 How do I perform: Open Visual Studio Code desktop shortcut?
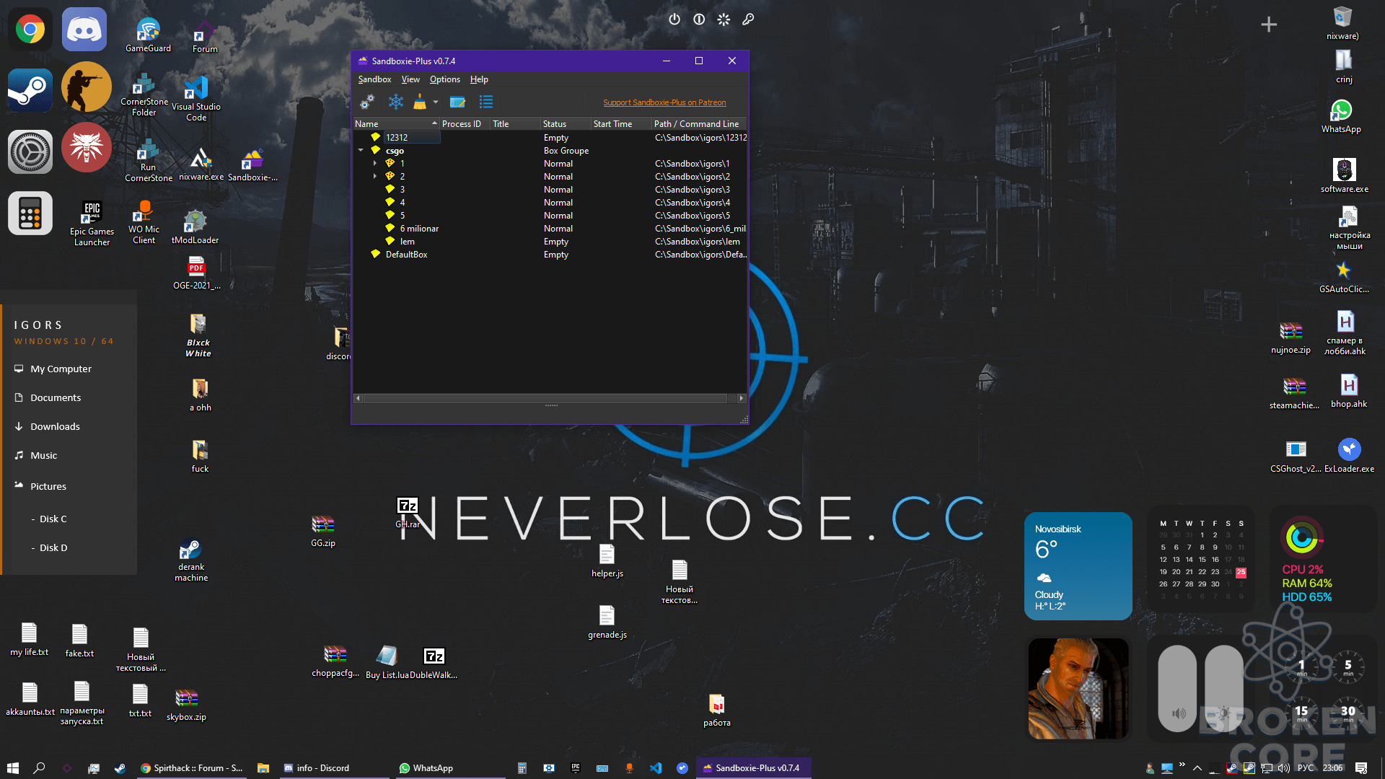196,97
